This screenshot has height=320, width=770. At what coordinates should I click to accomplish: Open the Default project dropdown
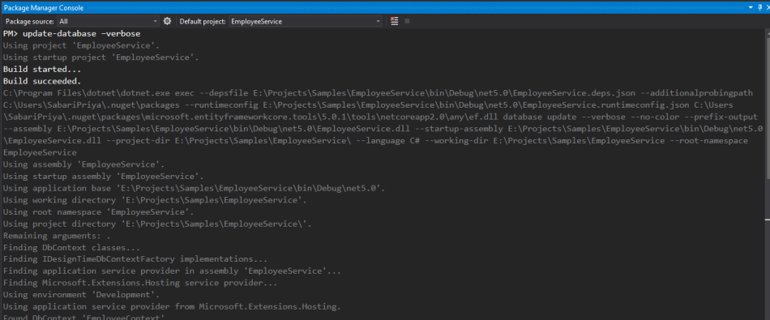point(306,21)
